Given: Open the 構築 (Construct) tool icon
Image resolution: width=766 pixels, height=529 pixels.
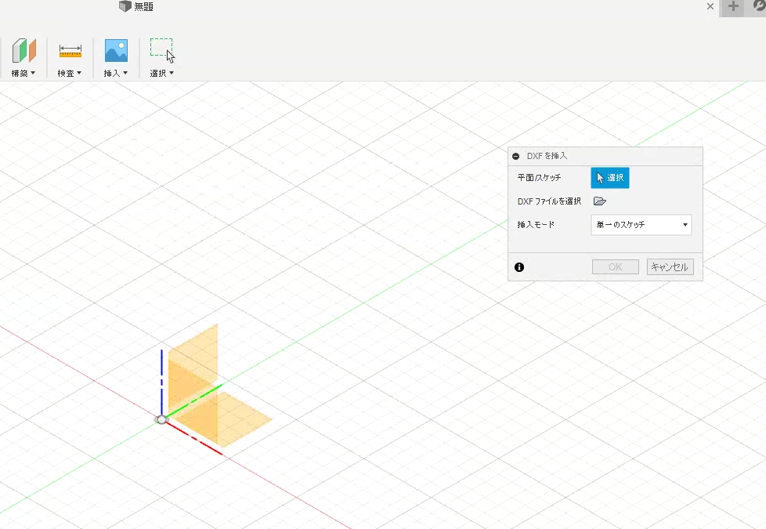Looking at the screenshot, I should pyautogui.click(x=24, y=50).
